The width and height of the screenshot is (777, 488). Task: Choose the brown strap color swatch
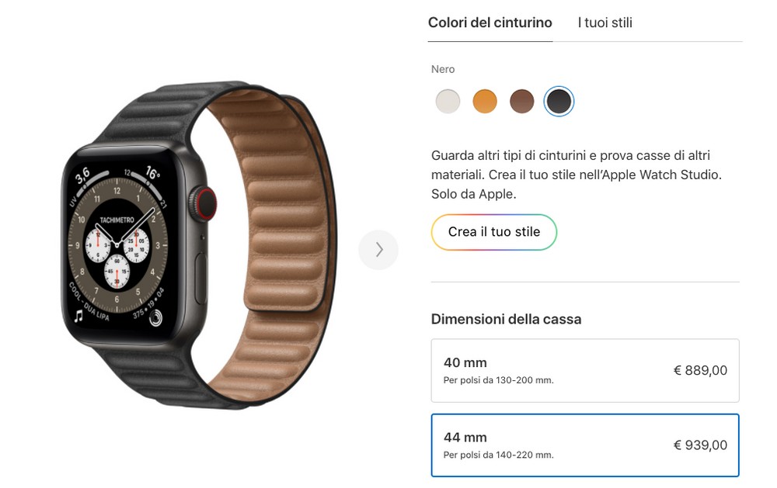[x=522, y=102]
